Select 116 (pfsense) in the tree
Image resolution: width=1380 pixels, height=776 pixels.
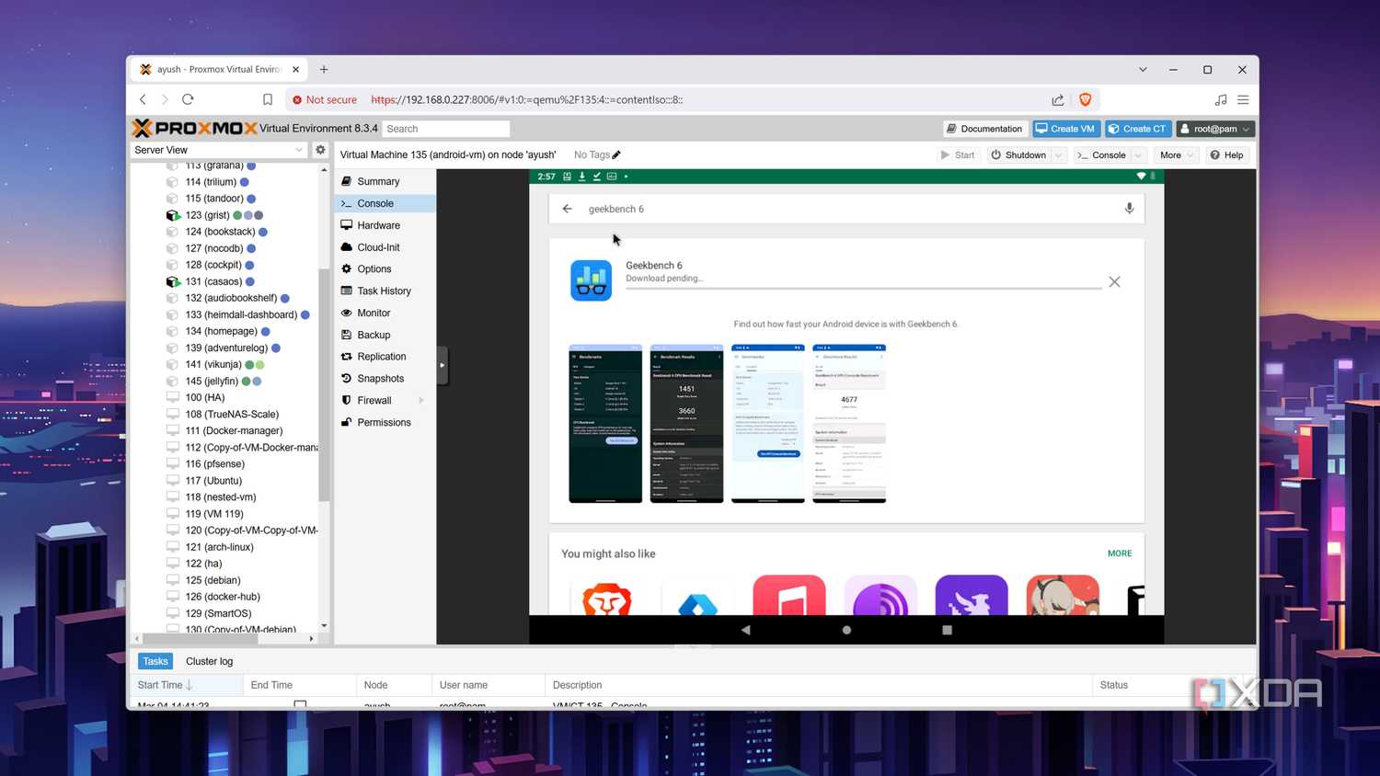click(214, 464)
